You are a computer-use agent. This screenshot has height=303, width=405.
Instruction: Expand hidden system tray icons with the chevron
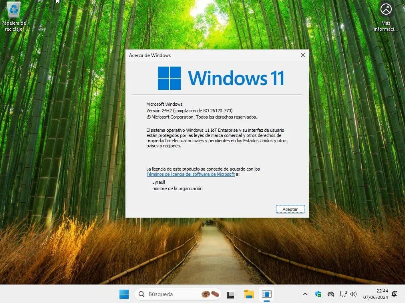(305, 294)
